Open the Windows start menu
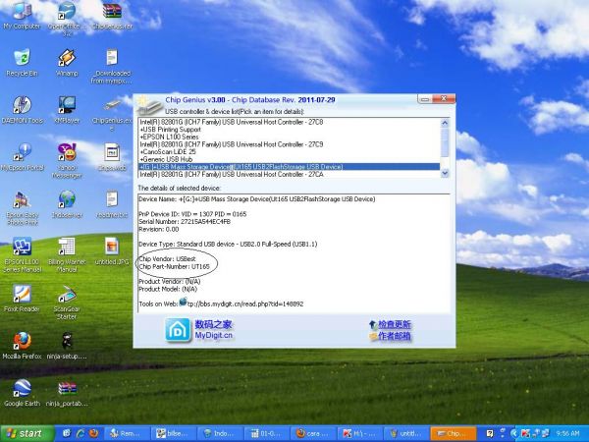 click(27, 433)
